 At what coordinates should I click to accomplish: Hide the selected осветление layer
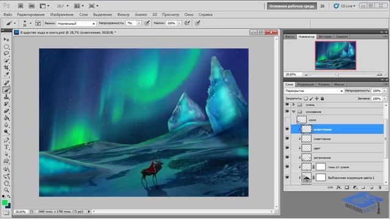coord(287,130)
